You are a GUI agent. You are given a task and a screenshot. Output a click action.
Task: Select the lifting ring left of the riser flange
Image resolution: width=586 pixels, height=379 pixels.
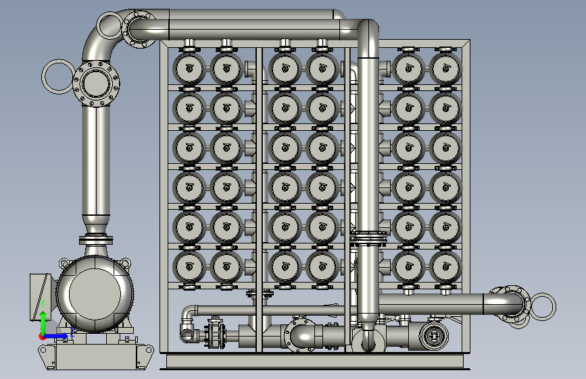point(57,76)
